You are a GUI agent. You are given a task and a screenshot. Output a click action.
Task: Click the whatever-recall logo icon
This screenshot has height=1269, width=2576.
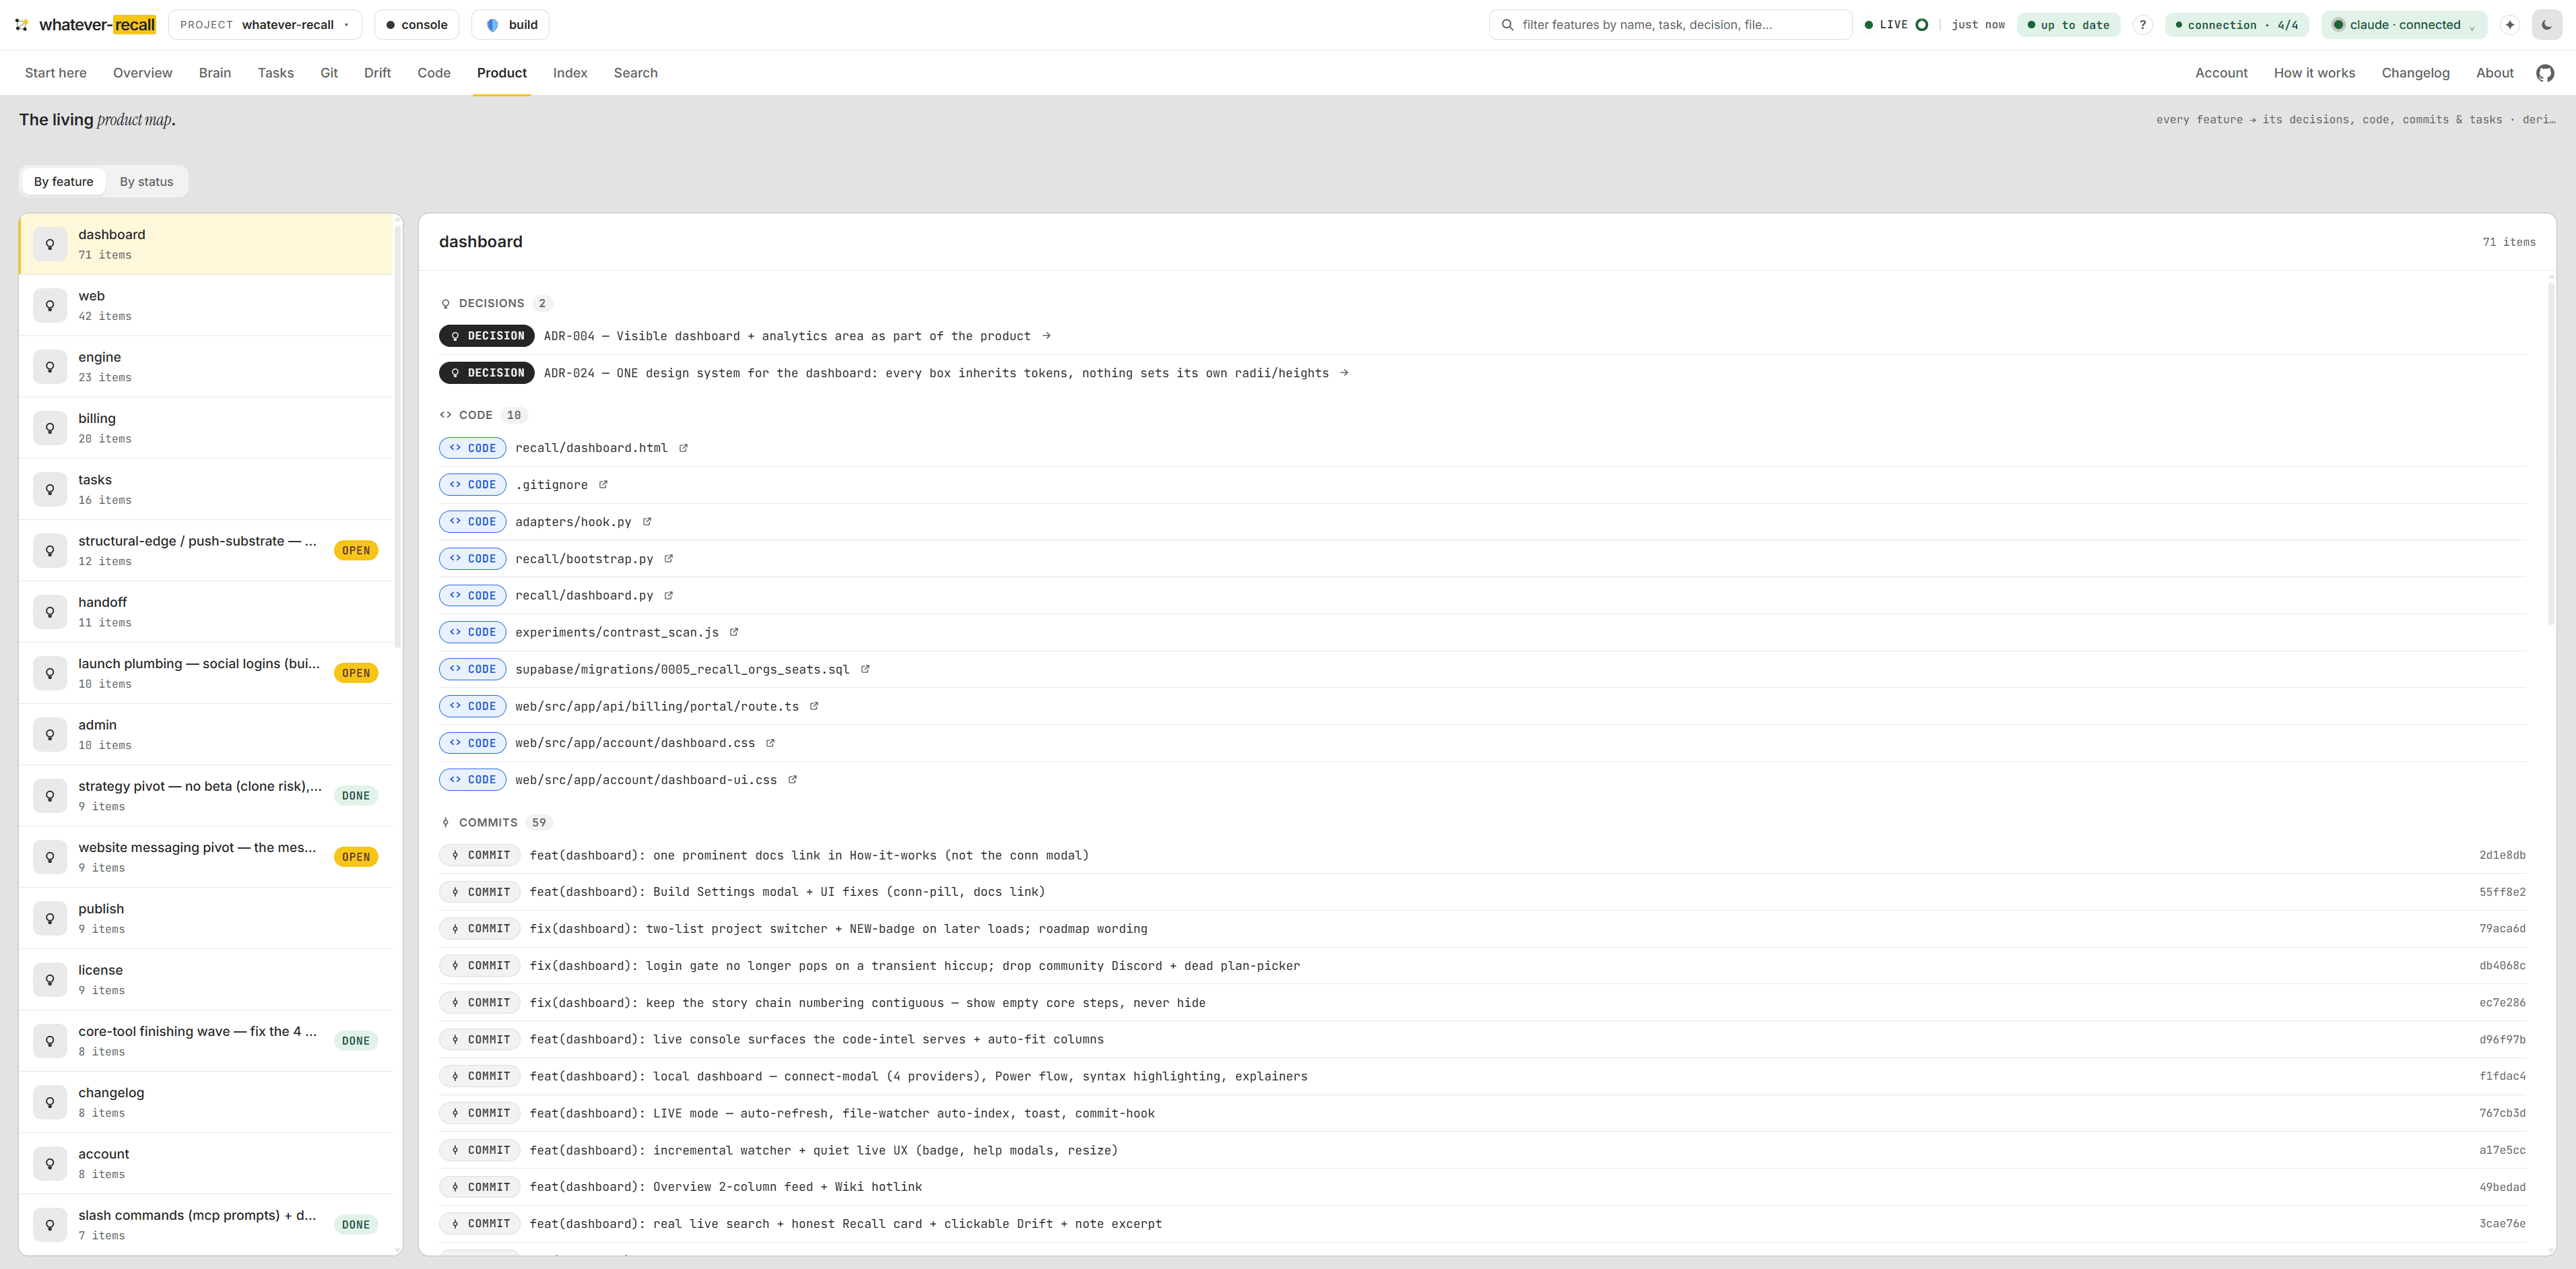21,25
